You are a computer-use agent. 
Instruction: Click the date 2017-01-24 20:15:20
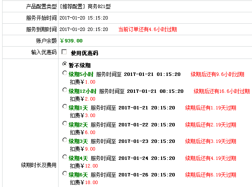pos(147,158)
